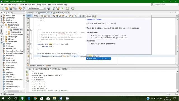Collapse the Javadoc comment fold at line 21
The image size is (179, 101).
click(x=31, y=30)
